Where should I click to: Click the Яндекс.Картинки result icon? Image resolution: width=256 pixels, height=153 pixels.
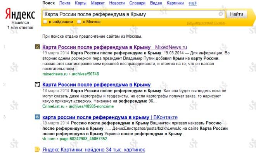click(37, 149)
